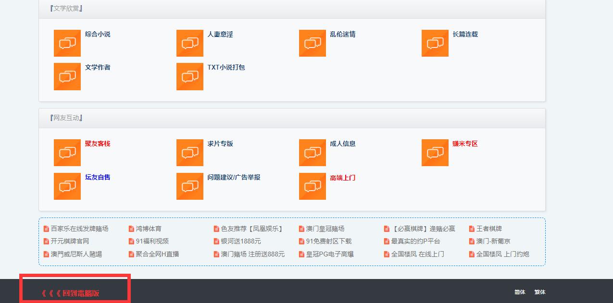This screenshot has height=303, width=613.
Task: Click the orange icon beside 长篇连载
Action: click(435, 43)
